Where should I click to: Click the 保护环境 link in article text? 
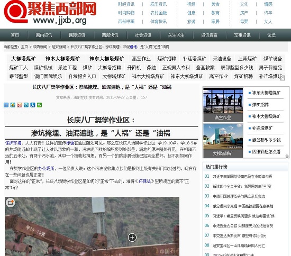pyautogui.click(x=13, y=143)
